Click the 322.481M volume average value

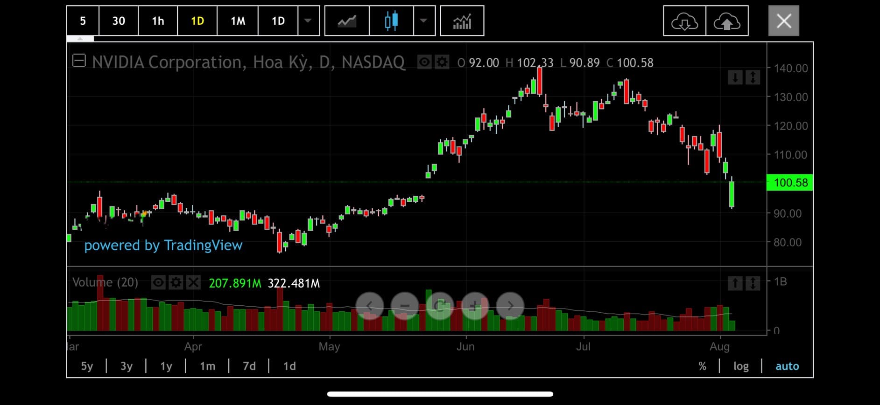(x=294, y=283)
